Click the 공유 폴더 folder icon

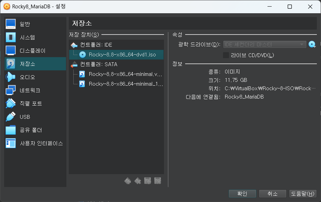coord(11,130)
